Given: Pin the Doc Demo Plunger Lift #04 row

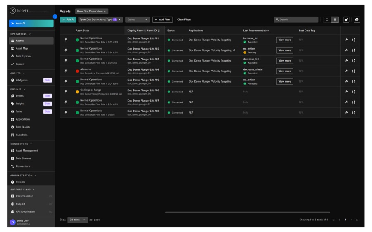Looking at the screenshot, I should click(x=66, y=71).
